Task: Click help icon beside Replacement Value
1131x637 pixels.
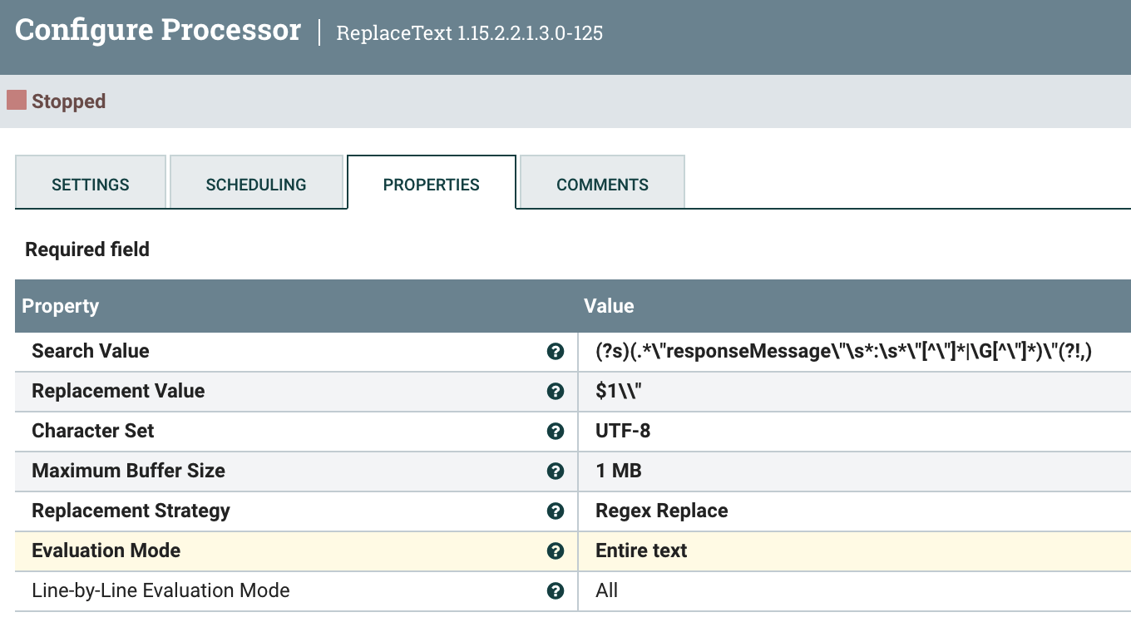Action: pos(556,392)
